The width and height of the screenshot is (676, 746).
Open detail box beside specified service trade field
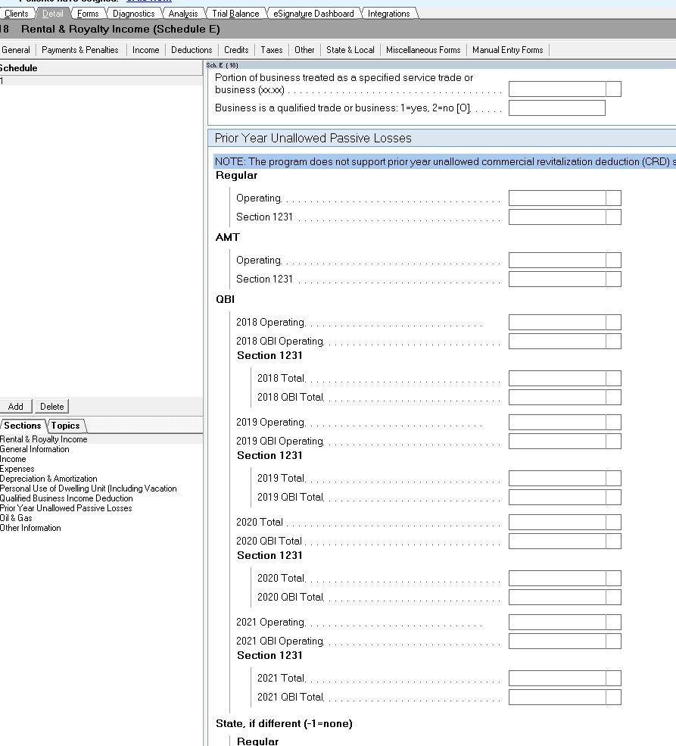614,89
